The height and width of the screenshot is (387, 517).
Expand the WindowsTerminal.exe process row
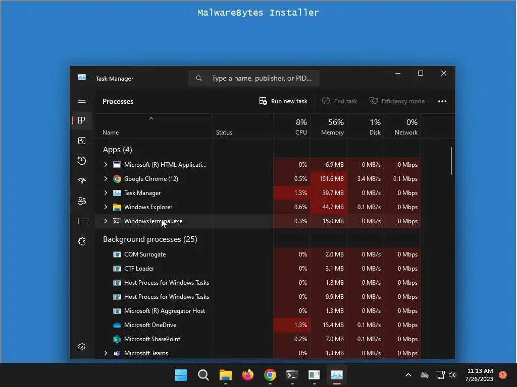(106, 221)
